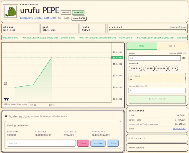
Task: Focus the slippage tolerance input
Action: point(157,90)
